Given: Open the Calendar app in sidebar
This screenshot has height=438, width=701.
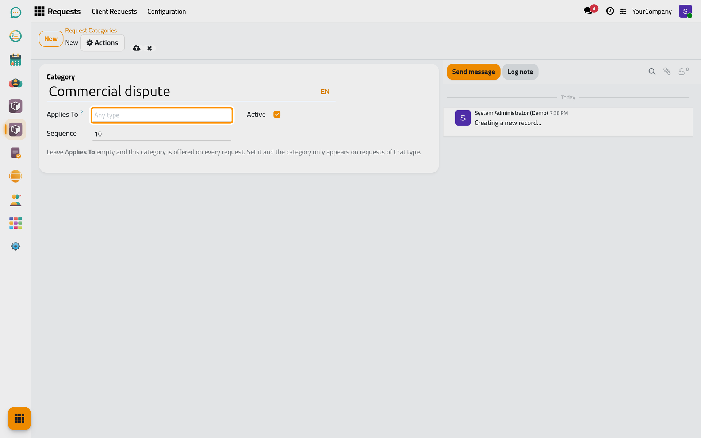Looking at the screenshot, I should [15, 59].
